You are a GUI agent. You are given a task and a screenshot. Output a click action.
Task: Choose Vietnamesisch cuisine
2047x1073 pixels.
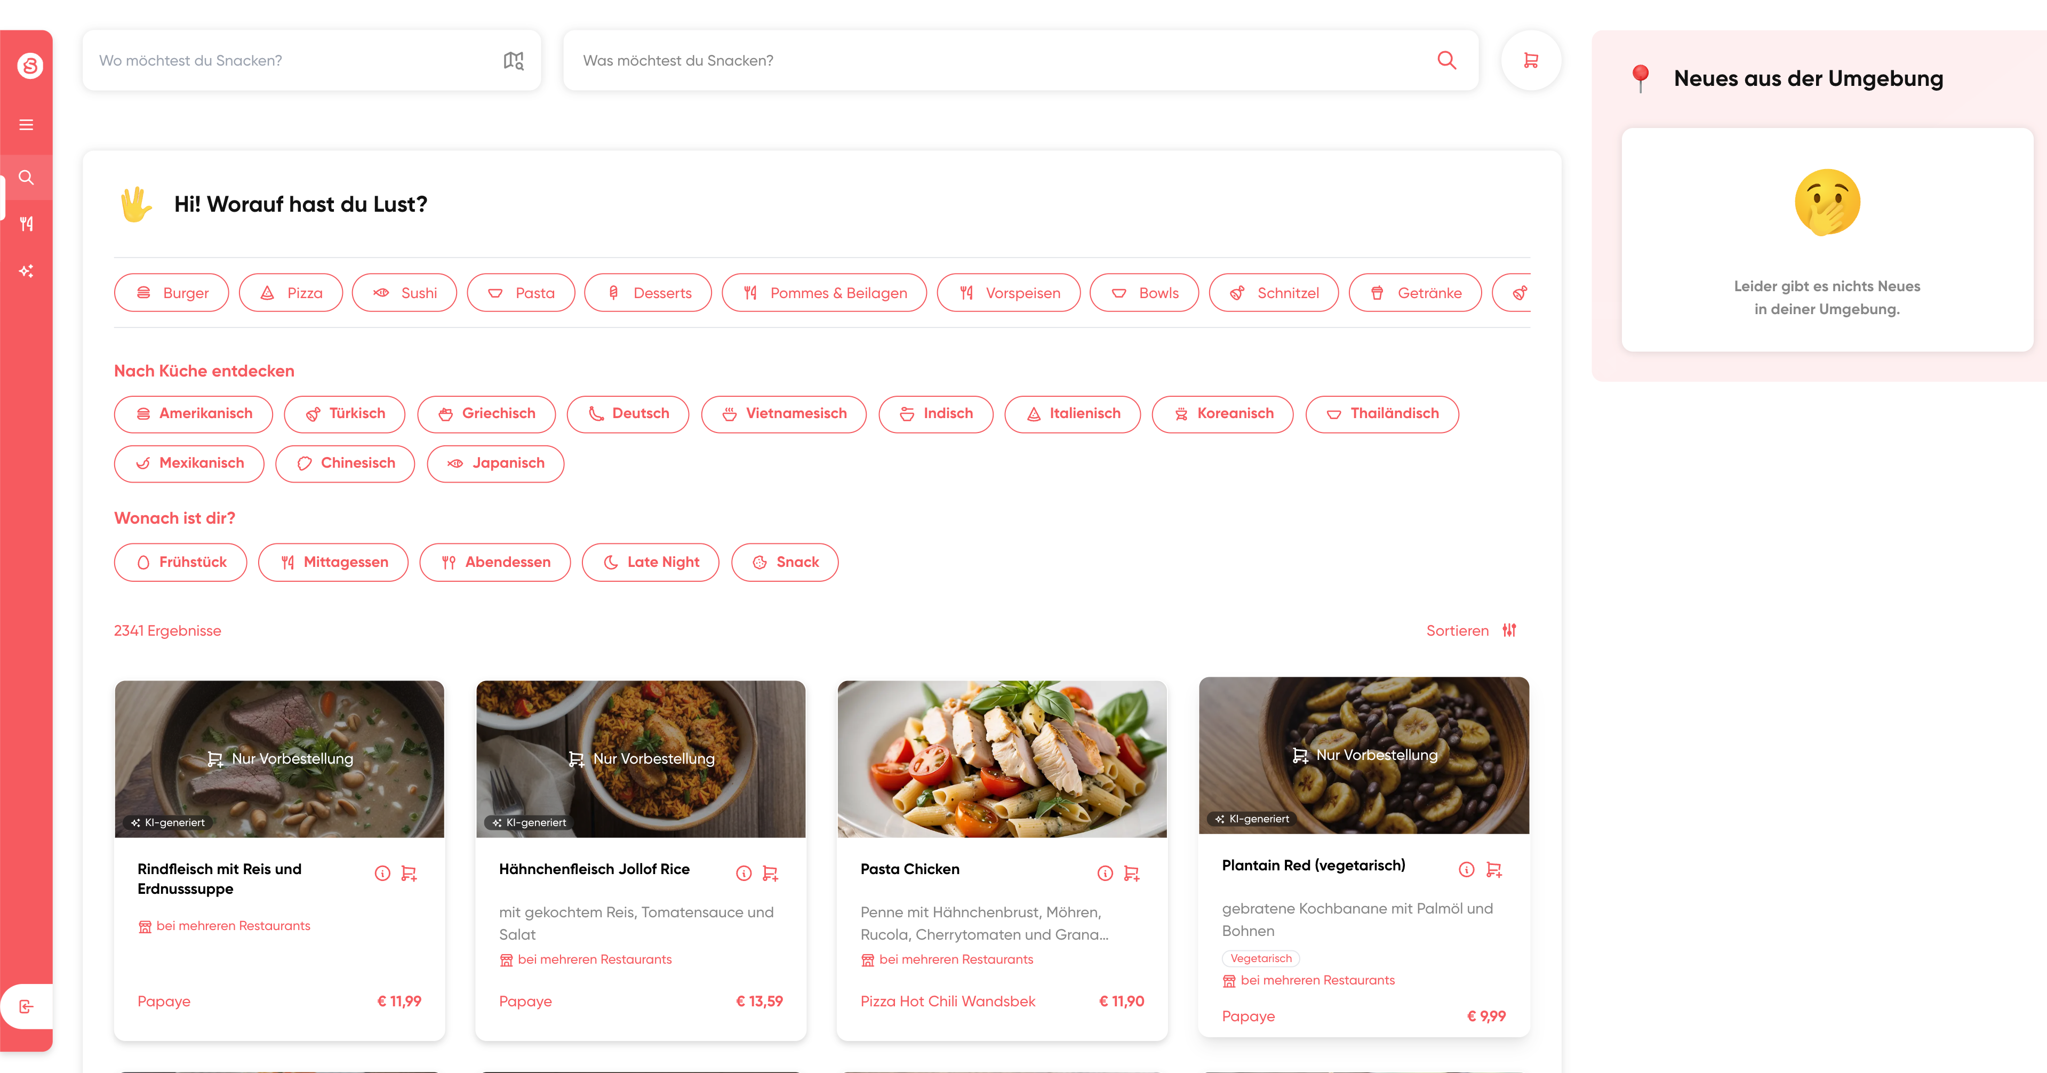(x=783, y=414)
